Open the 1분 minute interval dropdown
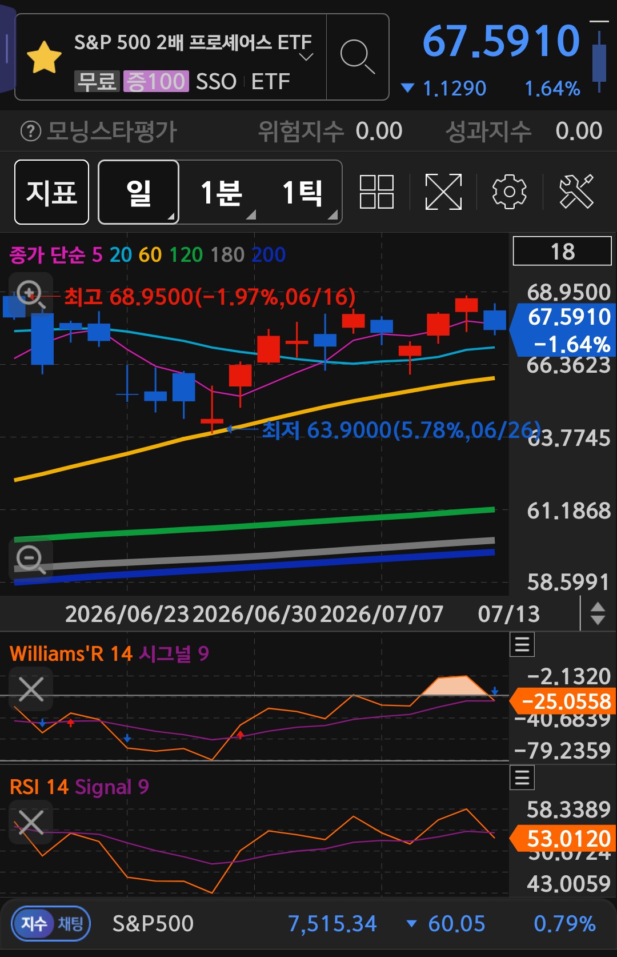The height and width of the screenshot is (957, 617). click(220, 192)
